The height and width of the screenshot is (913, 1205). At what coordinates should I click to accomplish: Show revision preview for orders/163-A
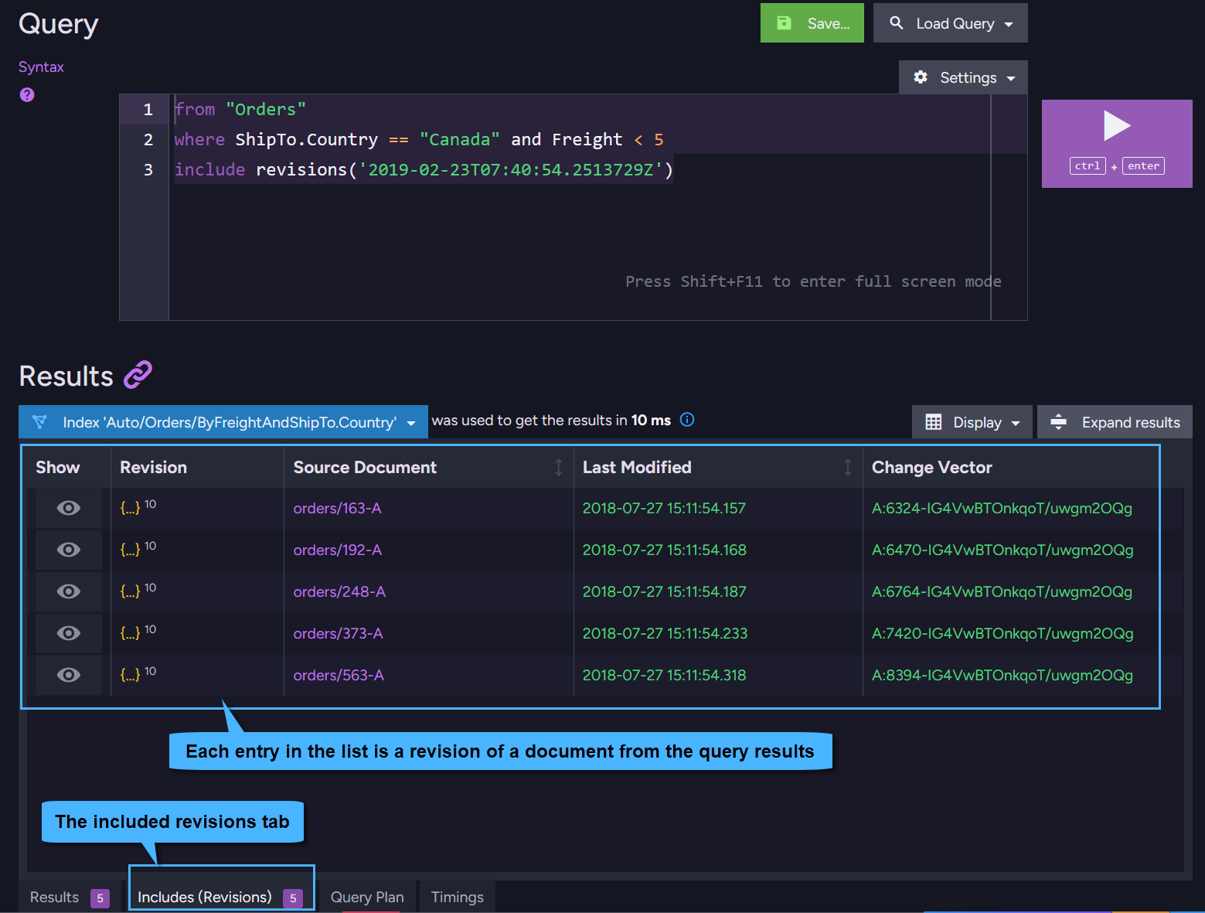click(69, 508)
